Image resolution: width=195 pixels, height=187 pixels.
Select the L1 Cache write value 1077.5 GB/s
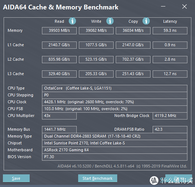pyautogui.click(x=96, y=45)
